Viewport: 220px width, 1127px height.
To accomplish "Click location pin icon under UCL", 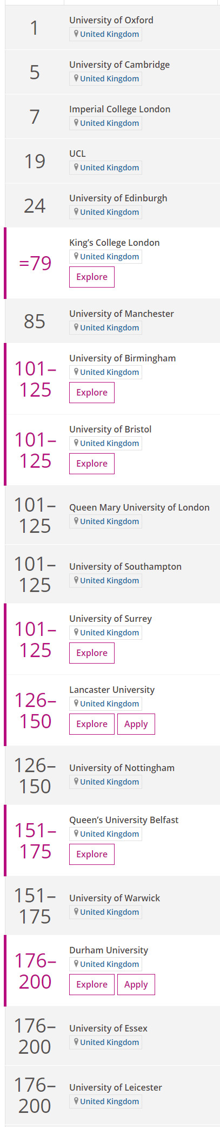I will tap(76, 167).
